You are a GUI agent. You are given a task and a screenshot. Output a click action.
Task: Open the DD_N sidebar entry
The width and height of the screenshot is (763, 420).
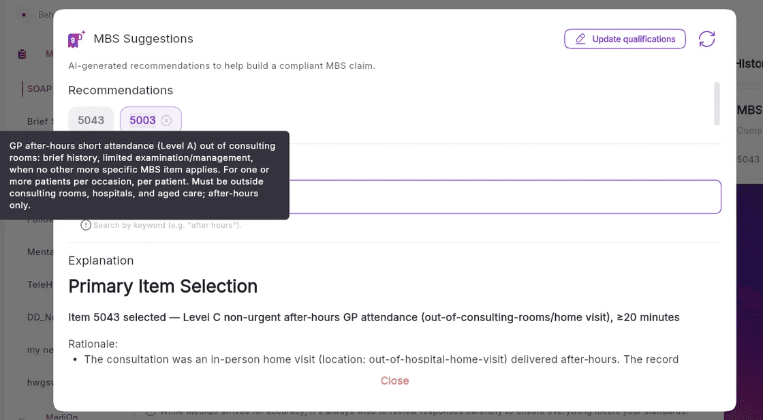pyautogui.click(x=40, y=317)
